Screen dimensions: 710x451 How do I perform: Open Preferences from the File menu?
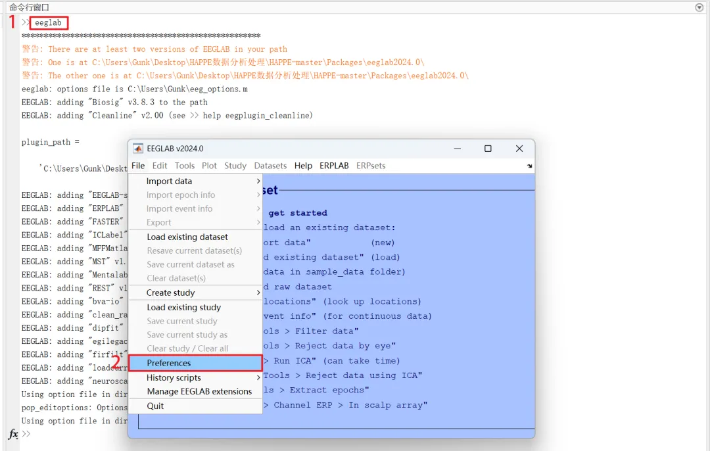pyautogui.click(x=196, y=363)
